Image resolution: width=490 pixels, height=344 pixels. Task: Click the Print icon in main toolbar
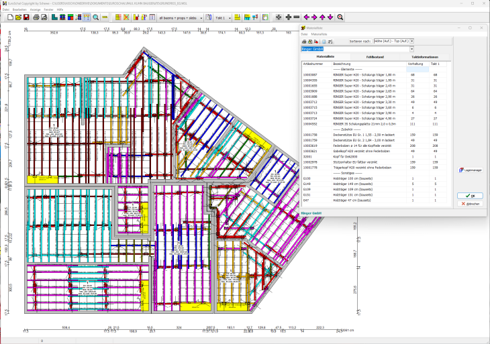pos(36,17)
